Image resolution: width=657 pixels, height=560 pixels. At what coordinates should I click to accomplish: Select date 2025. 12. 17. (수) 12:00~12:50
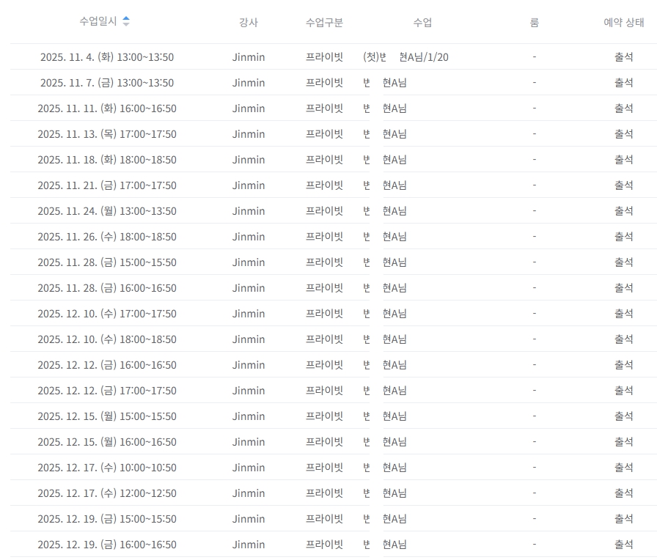[x=107, y=493]
